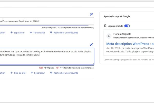Click the search icon beside description's Rechercher une étiquette
The height and width of the screenshot is (103, 154).
pyautogui.click(x=51, y=73)
